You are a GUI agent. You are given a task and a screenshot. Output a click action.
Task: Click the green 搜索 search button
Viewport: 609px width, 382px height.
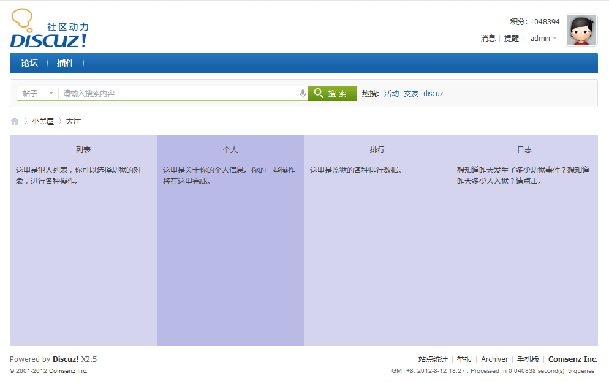[x=333, y=93]
